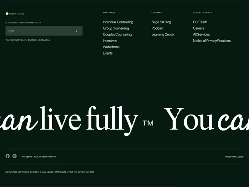This screenshot has width=249, height=187.
Task: Open Notice of Privacy Practices link
Action: pos(212,41)
